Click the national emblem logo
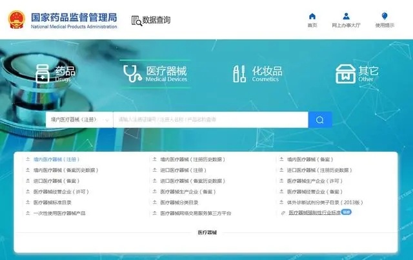 point(16,20)
